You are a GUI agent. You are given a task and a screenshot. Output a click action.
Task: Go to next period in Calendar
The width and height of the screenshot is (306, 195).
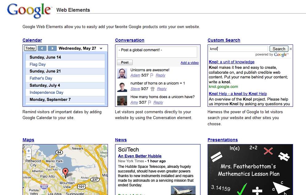coord(52,48)
